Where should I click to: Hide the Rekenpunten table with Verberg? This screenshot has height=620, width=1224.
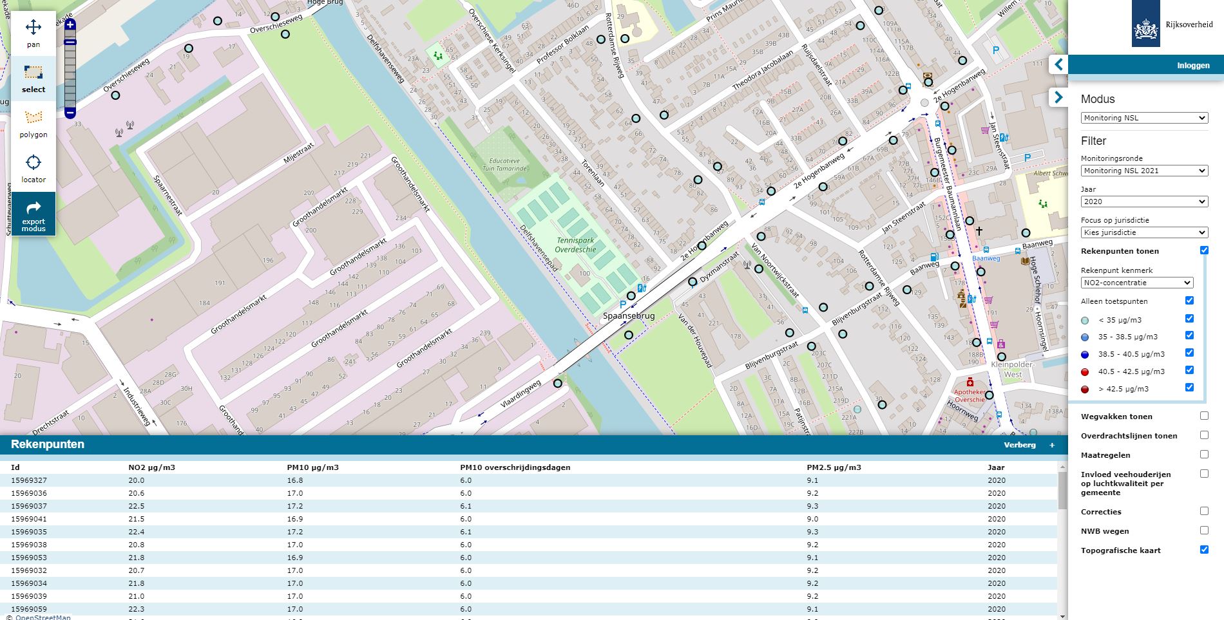(1020, 445)
